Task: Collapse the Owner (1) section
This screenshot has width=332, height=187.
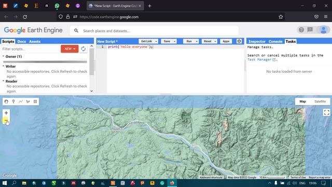Action: pyautogui.click(x=4, y=57)
